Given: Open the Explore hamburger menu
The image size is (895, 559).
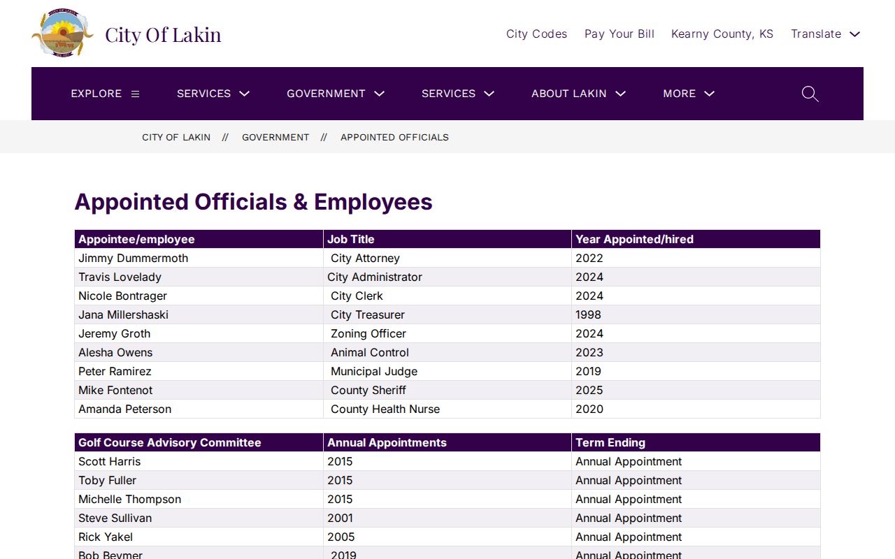Looking at the screenshot, I should tap(105, 94).
